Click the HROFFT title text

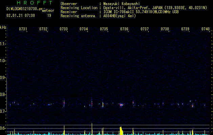[35, 3]
